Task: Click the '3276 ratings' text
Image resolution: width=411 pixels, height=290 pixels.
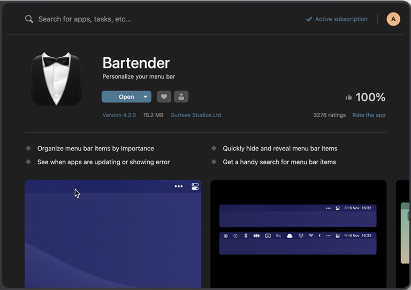Action: click(330, 115)
